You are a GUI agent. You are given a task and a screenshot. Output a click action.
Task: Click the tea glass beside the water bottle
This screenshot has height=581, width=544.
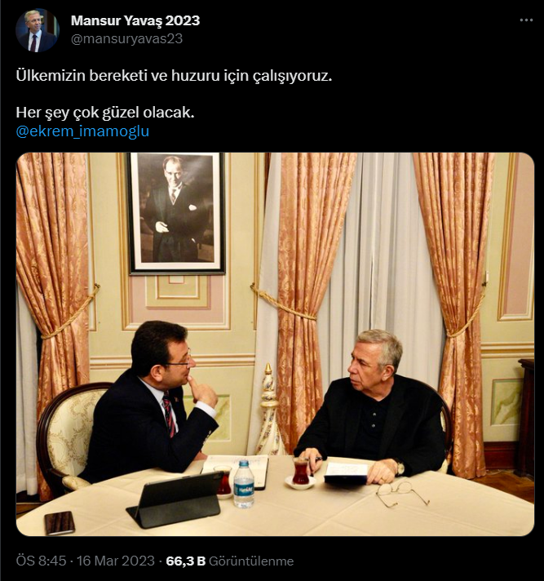click(223, 481)
